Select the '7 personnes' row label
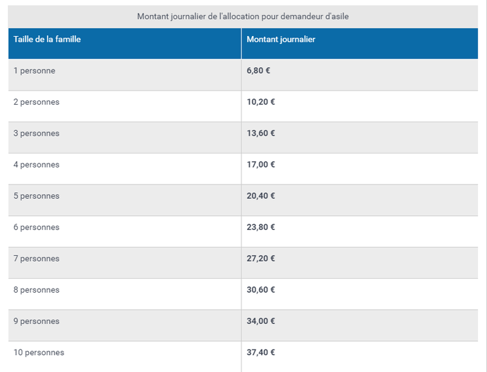 (36, 259)
